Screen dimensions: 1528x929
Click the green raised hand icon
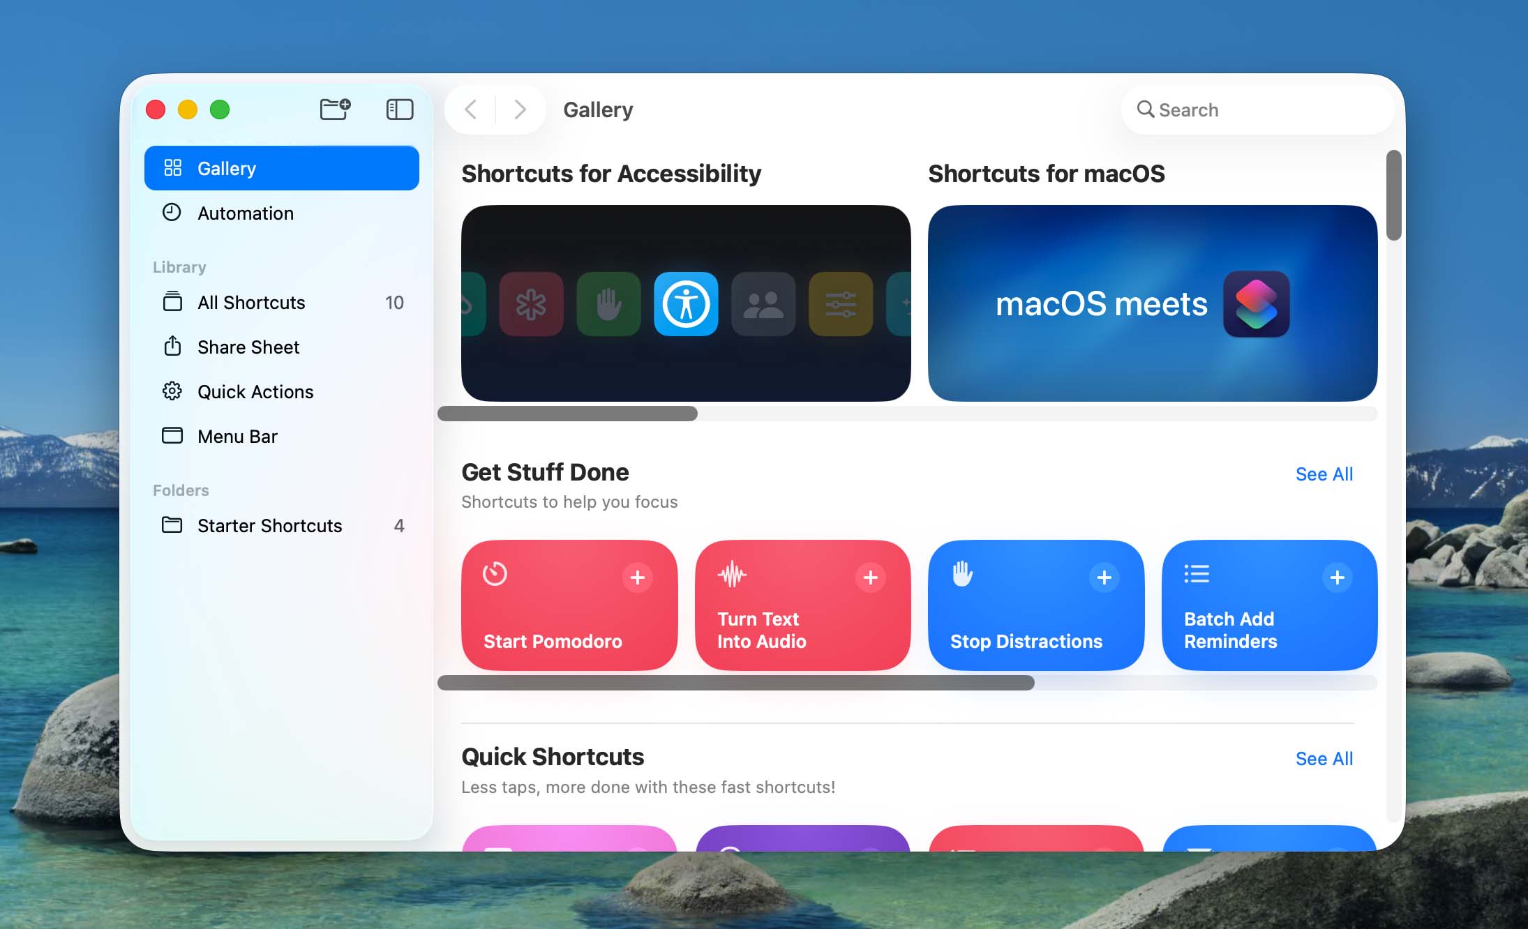pos(608,304)
